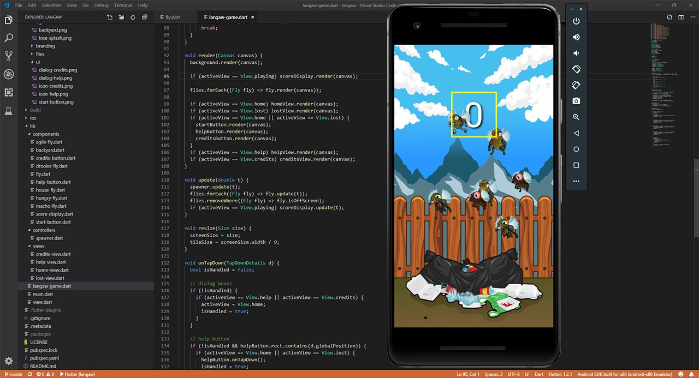Screen dimensions: 699x378
Task: Collapse the ui folder
Action: (x=38, y=62)
